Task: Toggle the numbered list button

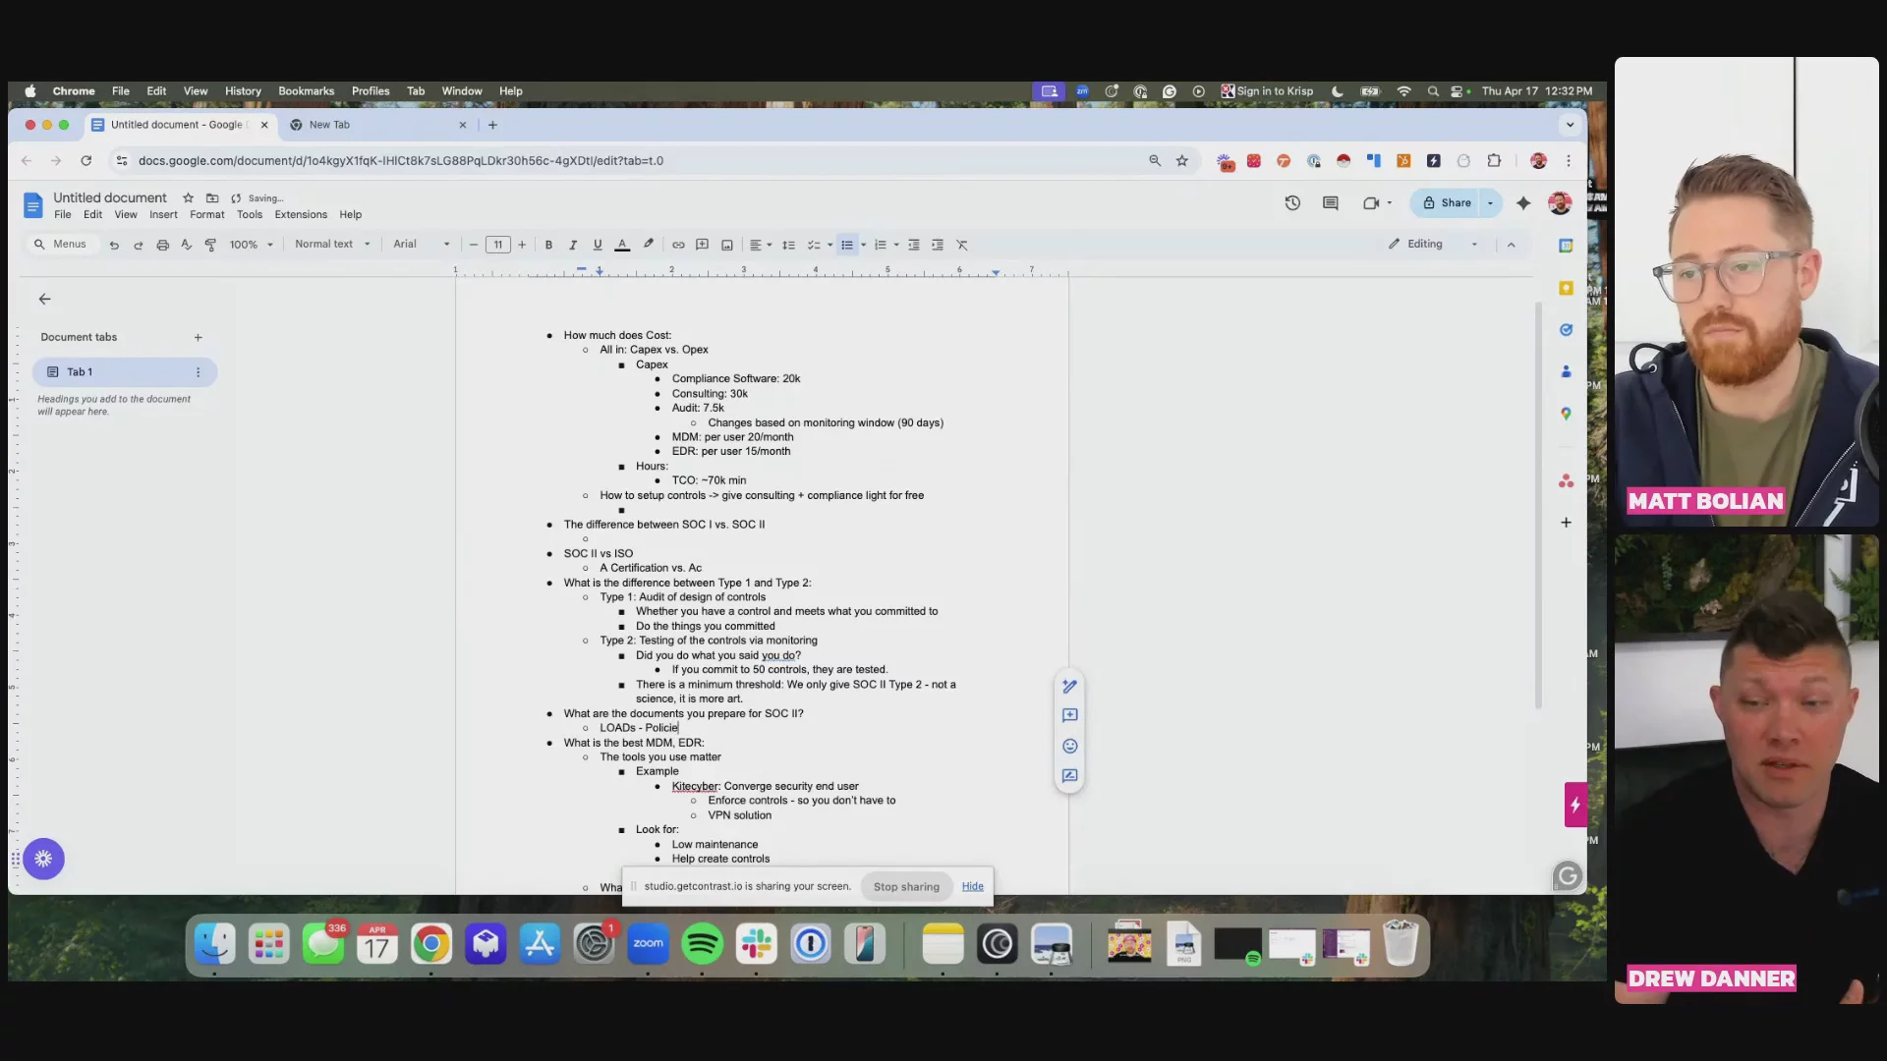Action: pyautogui.click(x=881, y=245)
